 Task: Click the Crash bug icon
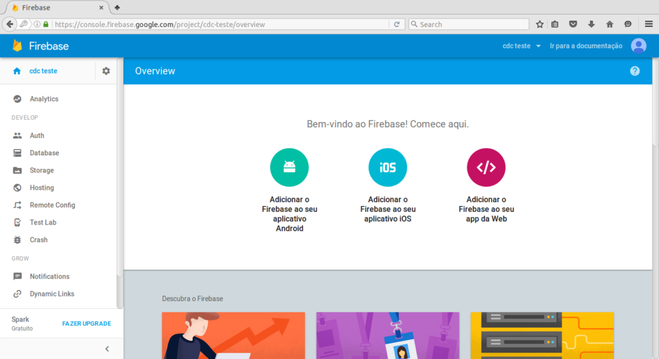pos(17,239)
